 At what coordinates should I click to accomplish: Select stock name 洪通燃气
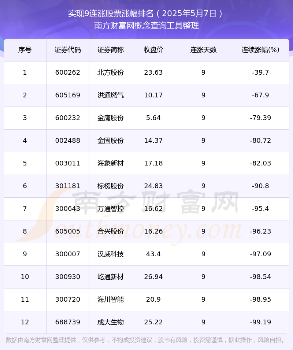tap(111, 95)
